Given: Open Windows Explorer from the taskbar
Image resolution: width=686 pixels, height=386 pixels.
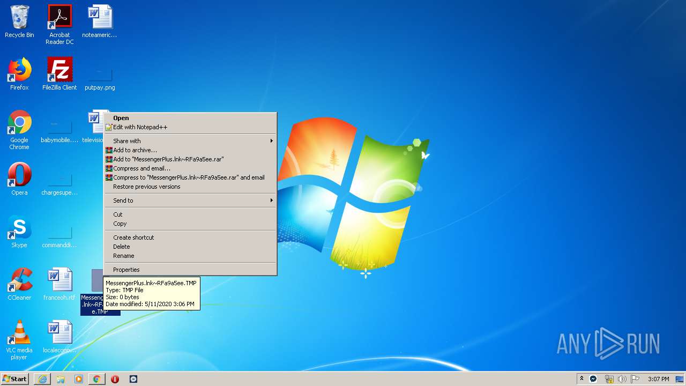Looking at the screenshot, I should tap(61, 379).
